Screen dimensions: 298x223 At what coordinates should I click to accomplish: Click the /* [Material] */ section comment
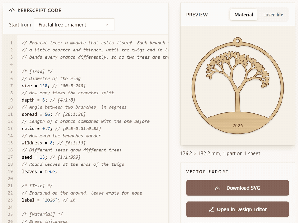pos(42,214)
